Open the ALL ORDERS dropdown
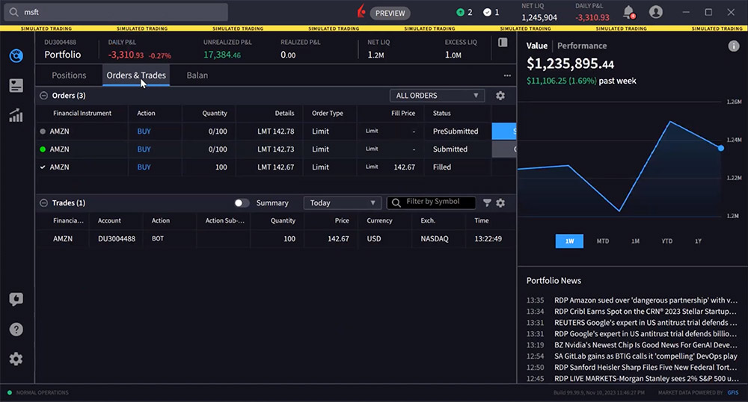This screenshot has height=402, width=748. click(x=437, y=96)
